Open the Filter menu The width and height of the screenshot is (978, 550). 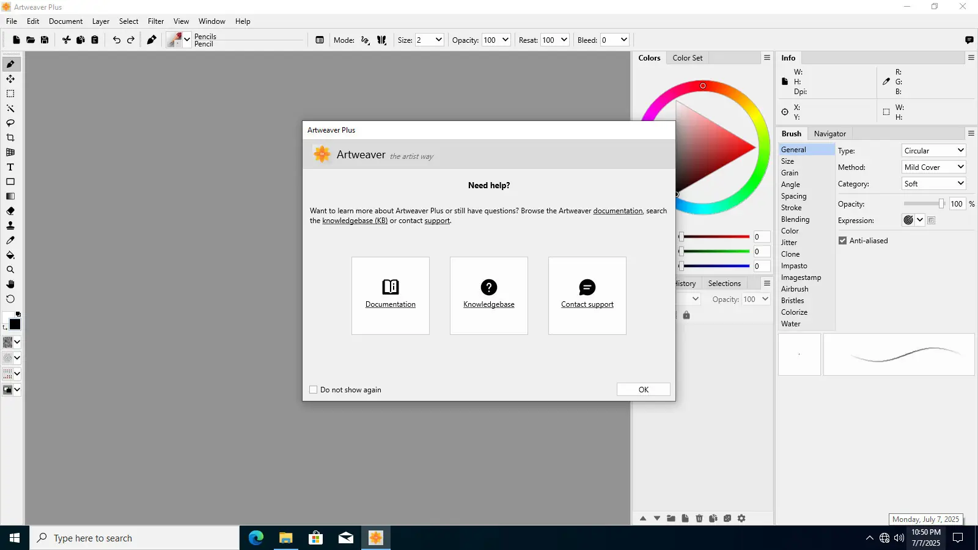click(156, 21)
